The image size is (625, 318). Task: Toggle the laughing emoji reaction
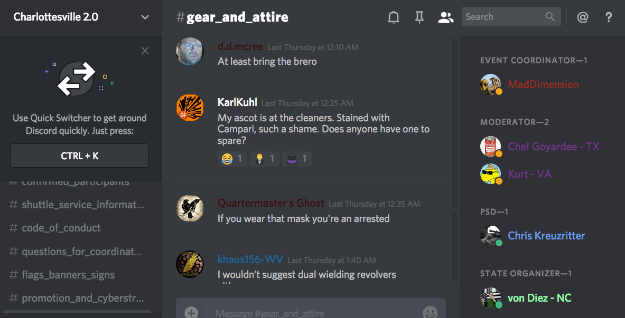click(x=232, y=159)
